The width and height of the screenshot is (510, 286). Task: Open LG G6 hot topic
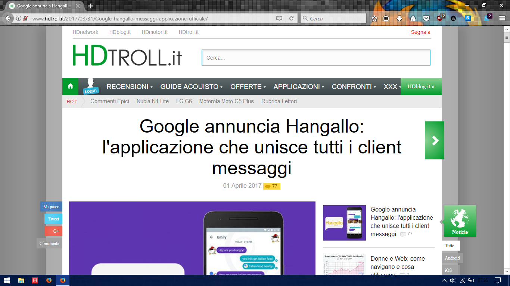(x=184, y=101)
